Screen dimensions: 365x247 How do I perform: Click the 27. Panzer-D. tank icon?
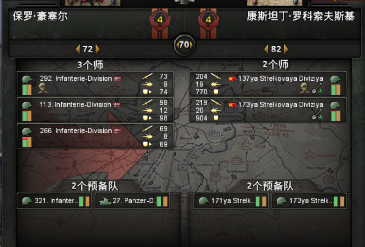click(x=105, y=201)
